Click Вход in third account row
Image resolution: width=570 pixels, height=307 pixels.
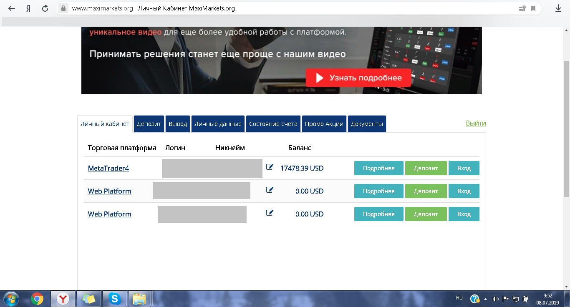pyautogui.click(x=464, y=214)
